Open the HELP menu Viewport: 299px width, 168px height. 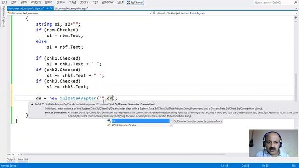pyautogui.click(x=121, y=2)
